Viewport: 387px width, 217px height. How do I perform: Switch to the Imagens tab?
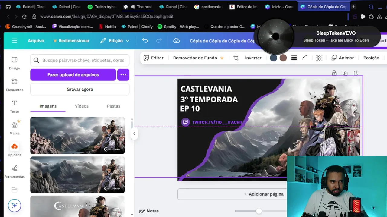(x=48, y=106)
